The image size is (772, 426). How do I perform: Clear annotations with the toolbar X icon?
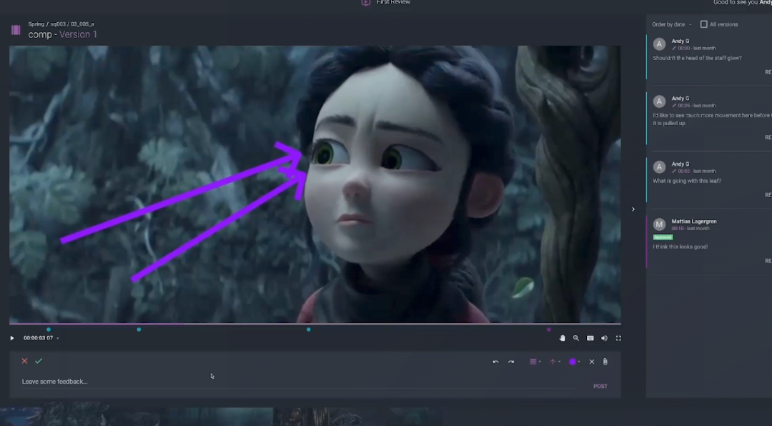coord(592,362)
